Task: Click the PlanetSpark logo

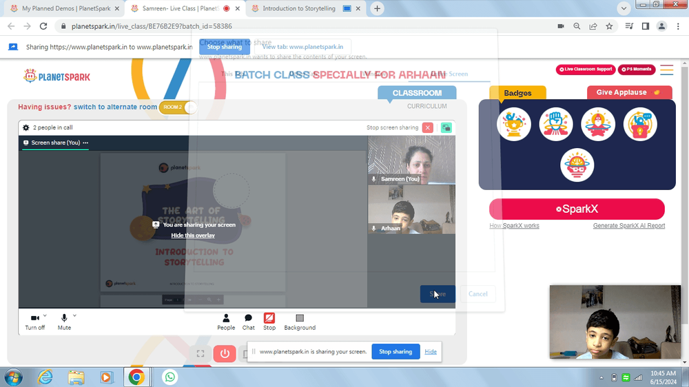Action: 56,76
